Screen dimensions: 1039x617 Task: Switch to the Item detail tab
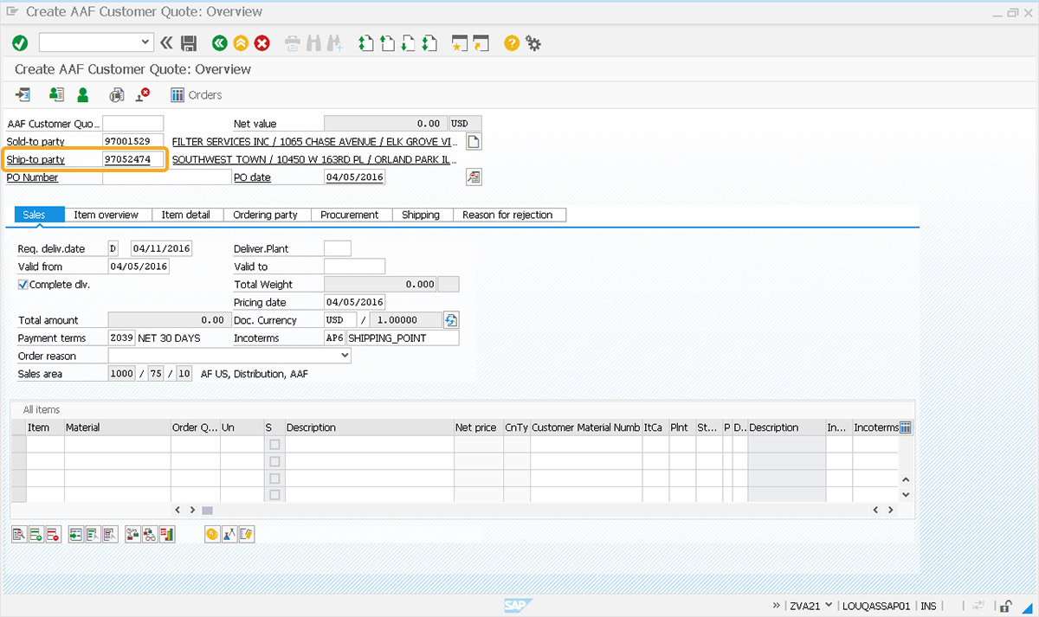[186, 215]
